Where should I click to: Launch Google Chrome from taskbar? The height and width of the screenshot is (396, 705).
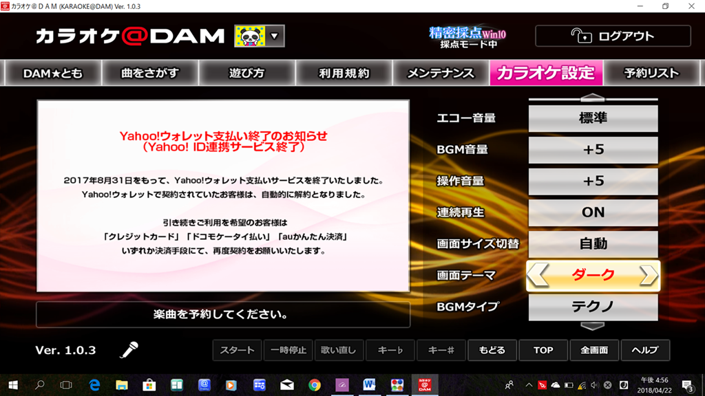coord(314,385)
